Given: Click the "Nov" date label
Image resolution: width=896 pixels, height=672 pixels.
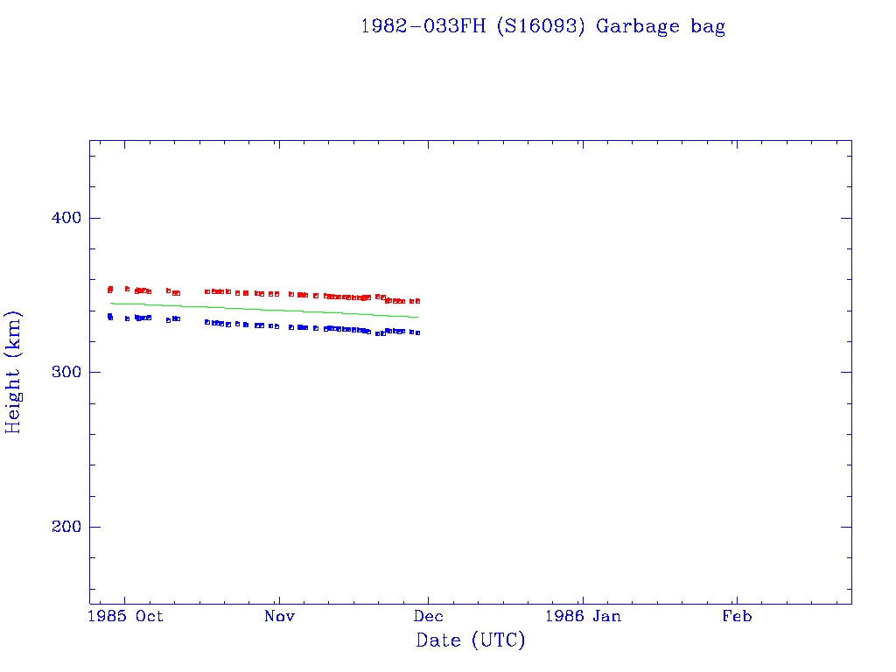Looking at the screenshot, I should (x=278, y=616).
